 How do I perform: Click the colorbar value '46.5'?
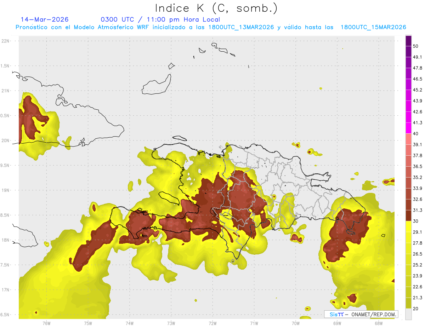[418, 79]
